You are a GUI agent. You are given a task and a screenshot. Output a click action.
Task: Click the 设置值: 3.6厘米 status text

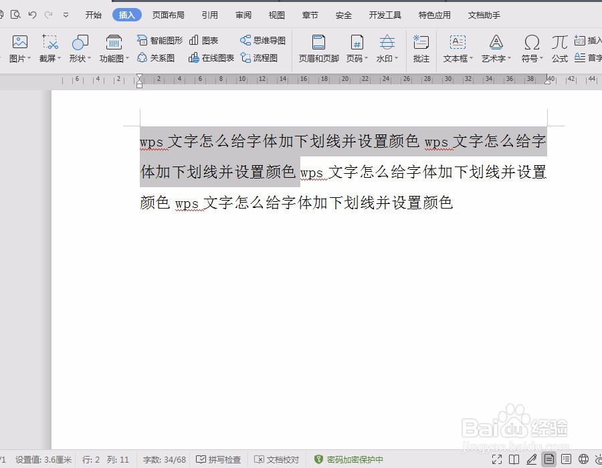pos(43,459)
